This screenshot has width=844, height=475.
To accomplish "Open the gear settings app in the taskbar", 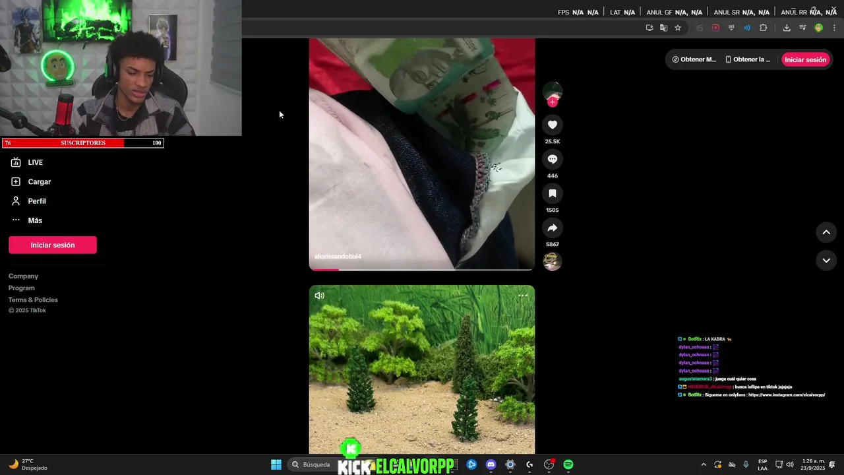I will pyautogui.click(x=510, y=464).
